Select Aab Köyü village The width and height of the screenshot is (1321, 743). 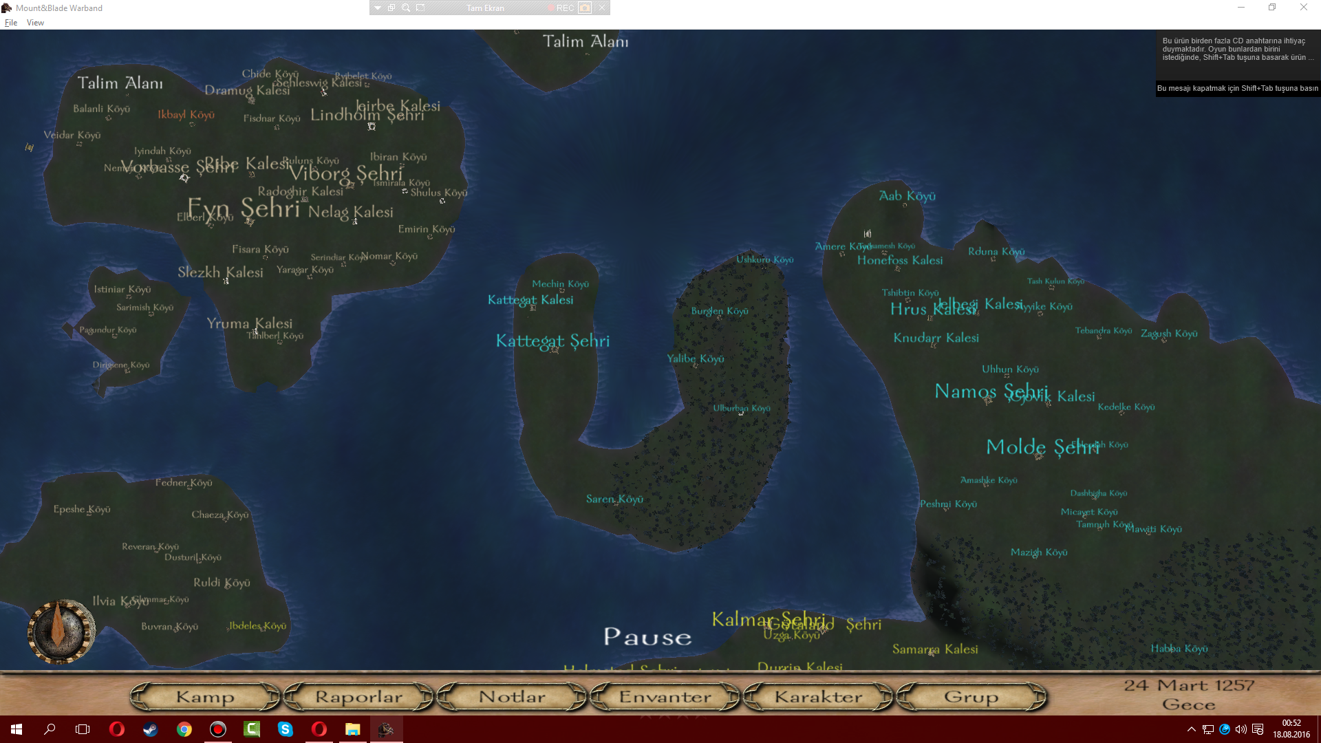[907, 196]
